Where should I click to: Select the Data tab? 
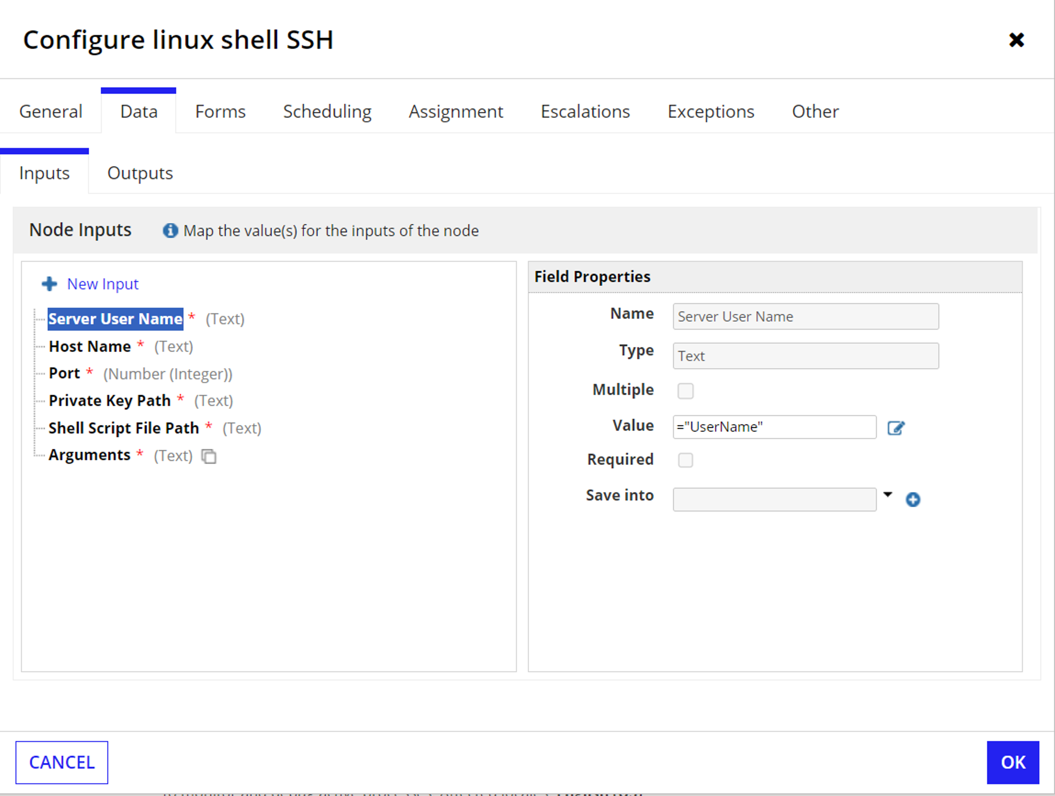[139, 112]
